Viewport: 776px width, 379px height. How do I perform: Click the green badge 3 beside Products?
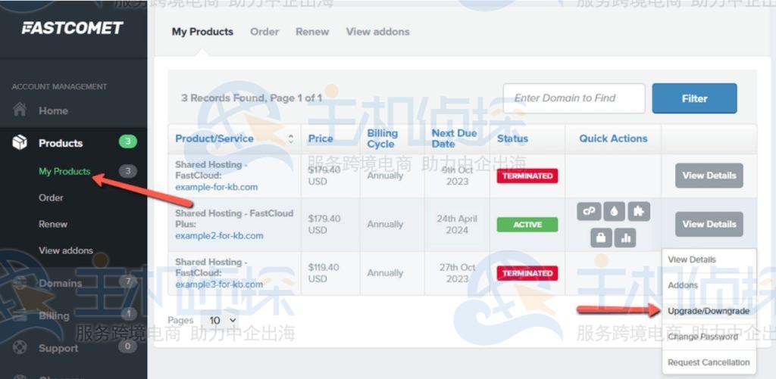click(127, 142)
